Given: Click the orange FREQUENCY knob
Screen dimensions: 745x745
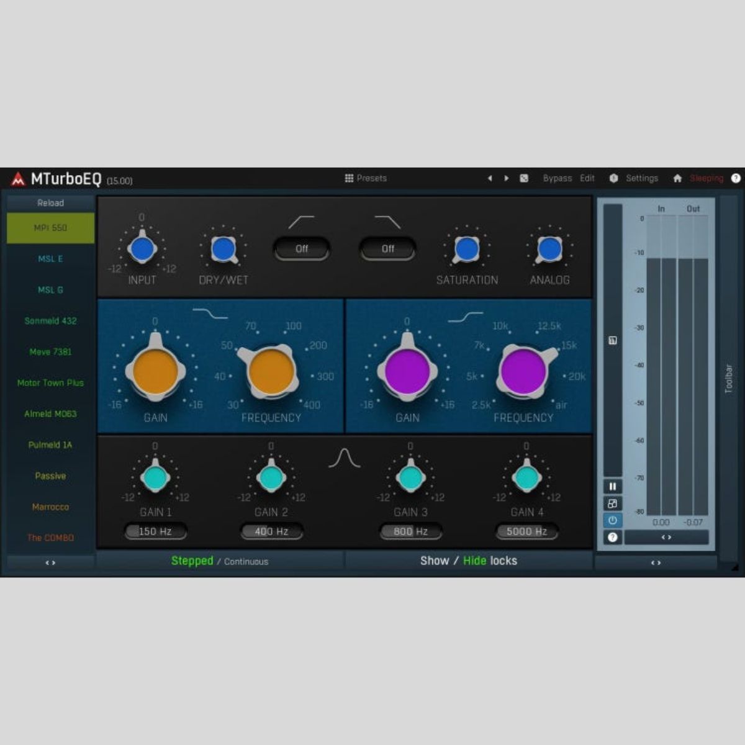Looking at the screenshot, I should coord(271,371).
